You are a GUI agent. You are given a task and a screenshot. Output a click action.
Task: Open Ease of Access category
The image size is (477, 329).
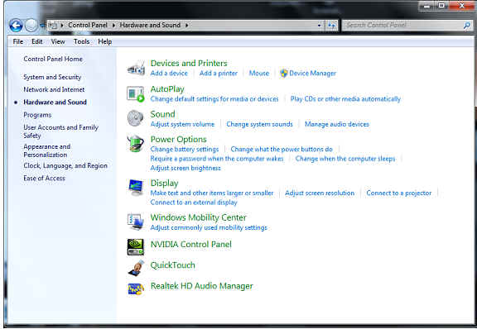point(44,179)
